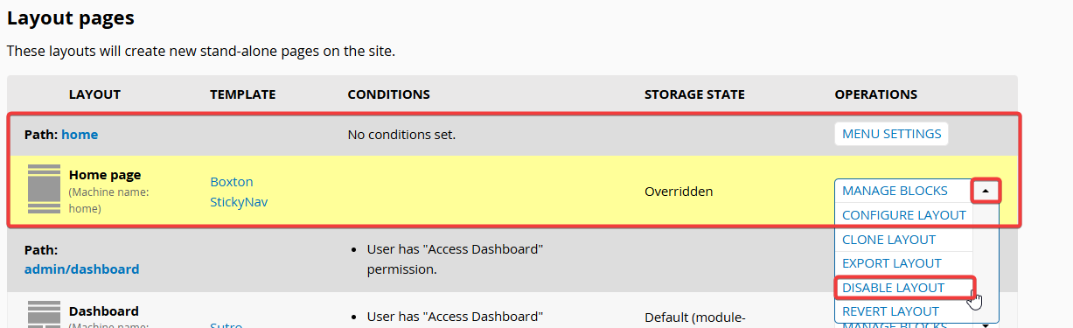Click the Home page layout name
Screen dimensions: 1073x328
pos(105,175)
